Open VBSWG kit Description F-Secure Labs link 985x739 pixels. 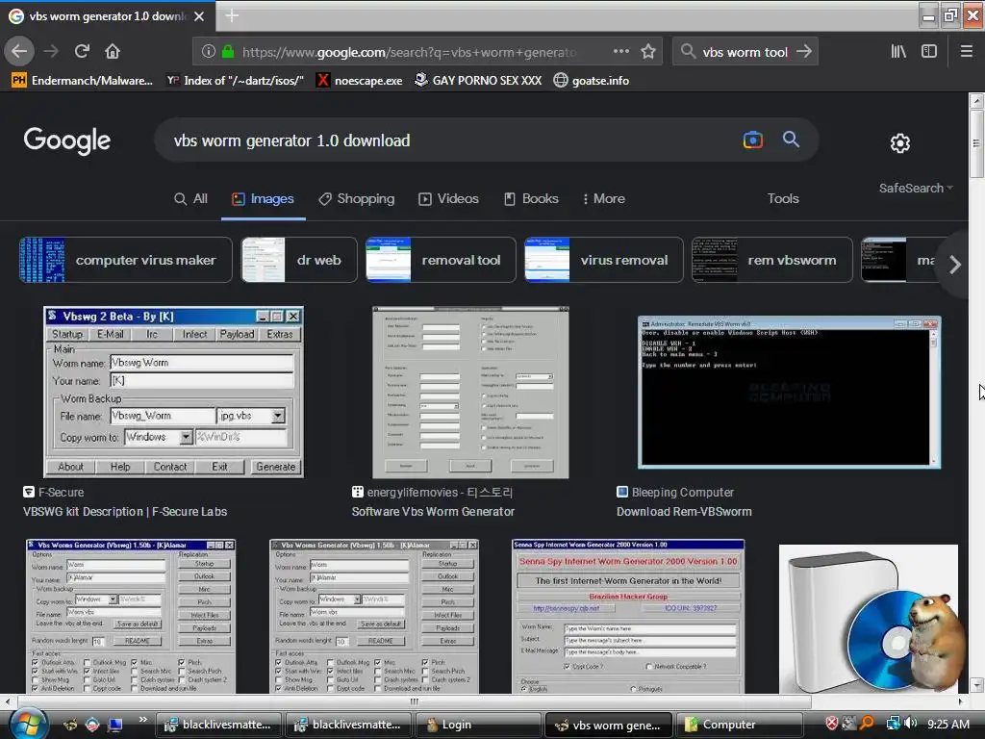(x=125, y=512)
